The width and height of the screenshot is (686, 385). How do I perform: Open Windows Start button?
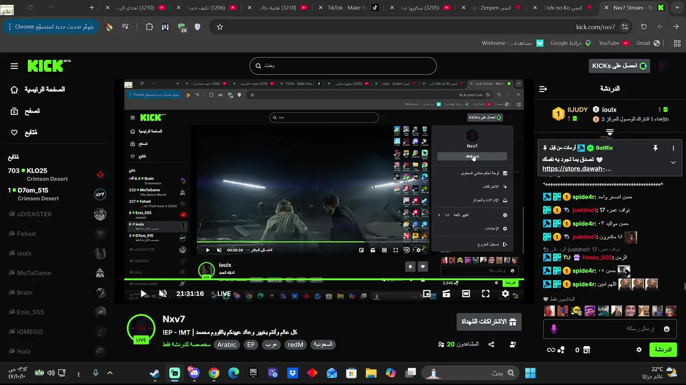point(531,373)
